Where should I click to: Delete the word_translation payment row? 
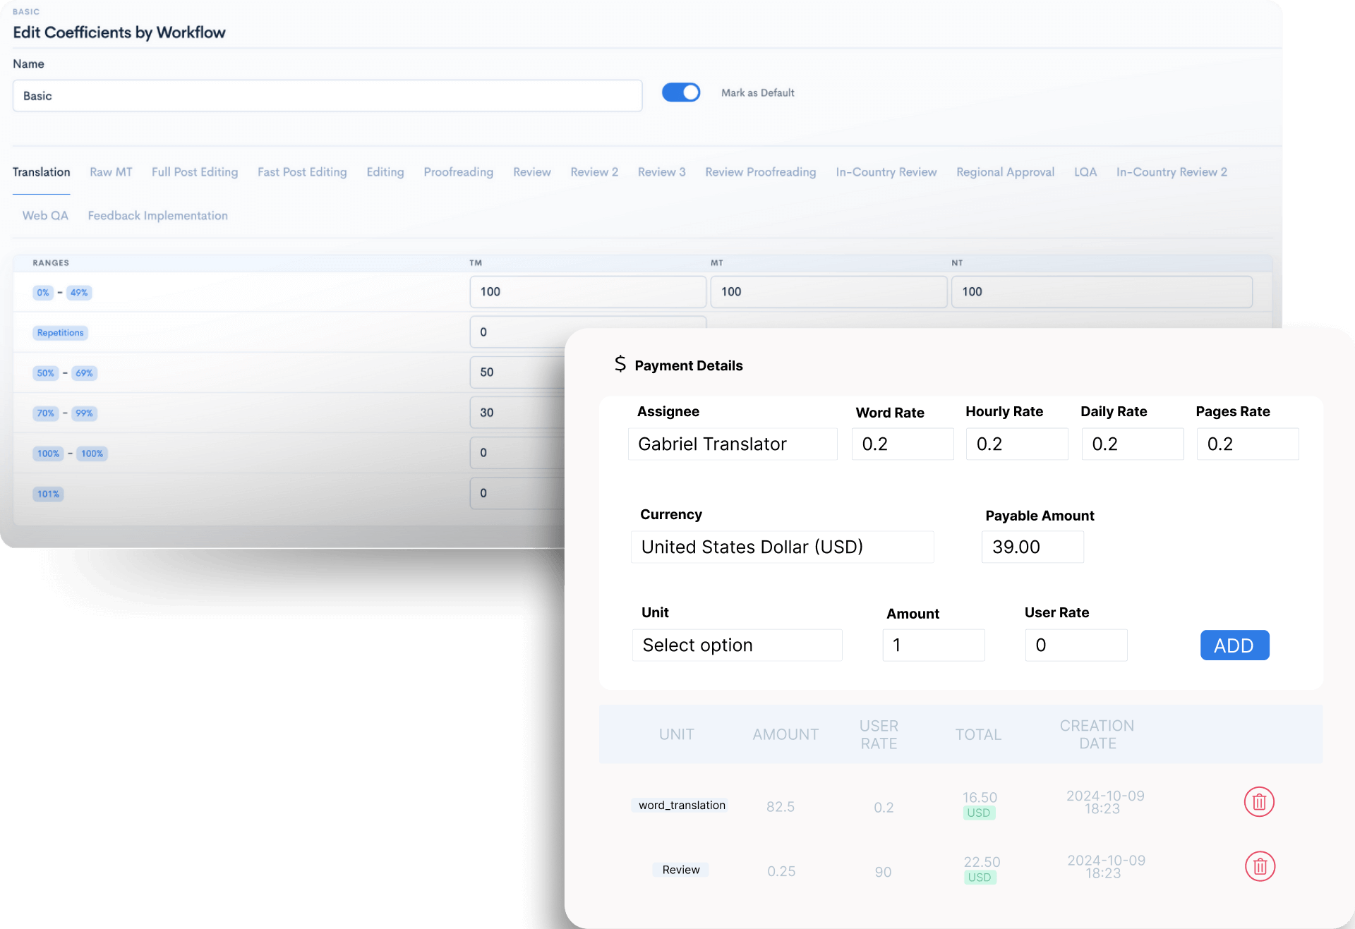(x=1258, y=802)
